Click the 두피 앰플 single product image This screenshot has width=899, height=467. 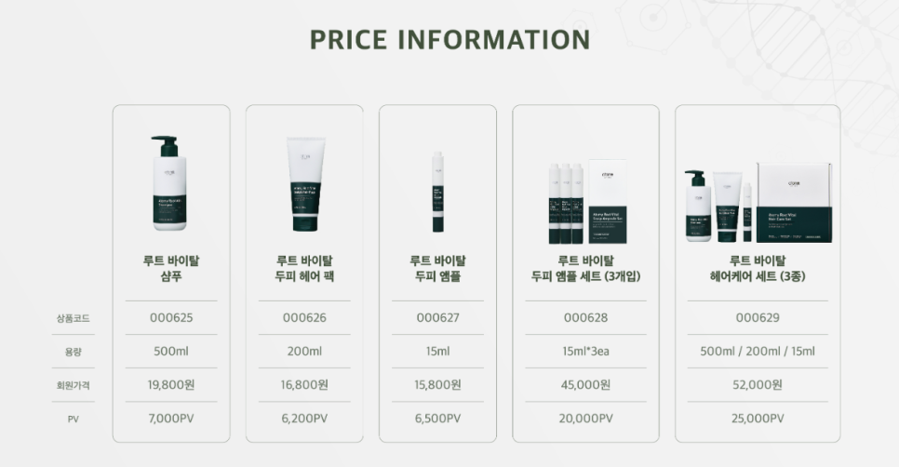(x=438, y=192)
